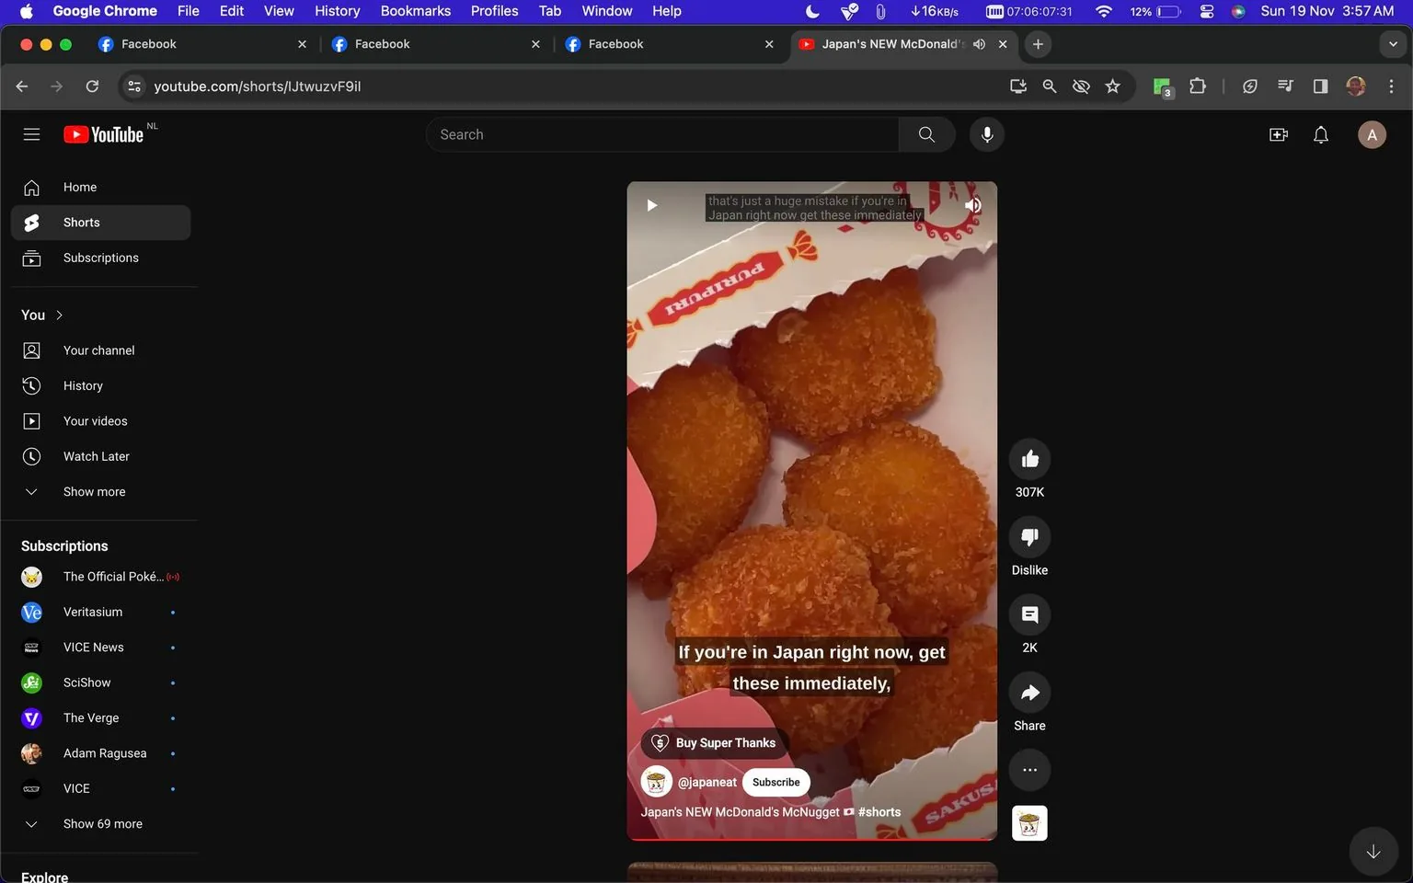Click the Buy Super Thanks button
Screen dimensions: 1413x883
point(714,742)
